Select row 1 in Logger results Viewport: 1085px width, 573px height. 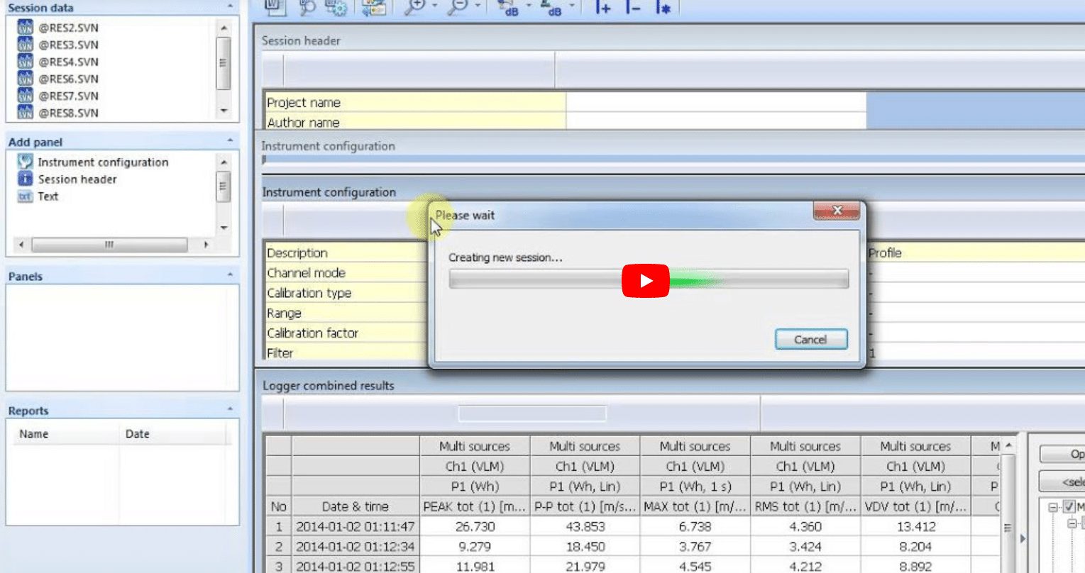coord(278,527)
